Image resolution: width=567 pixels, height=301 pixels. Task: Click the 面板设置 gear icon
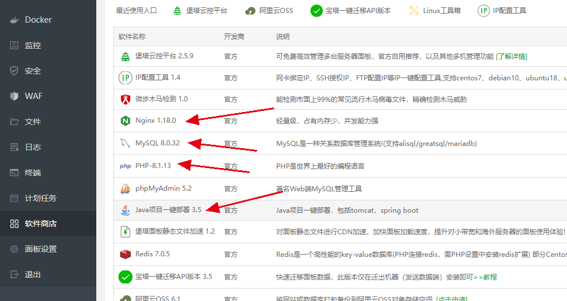click(14, 249)
